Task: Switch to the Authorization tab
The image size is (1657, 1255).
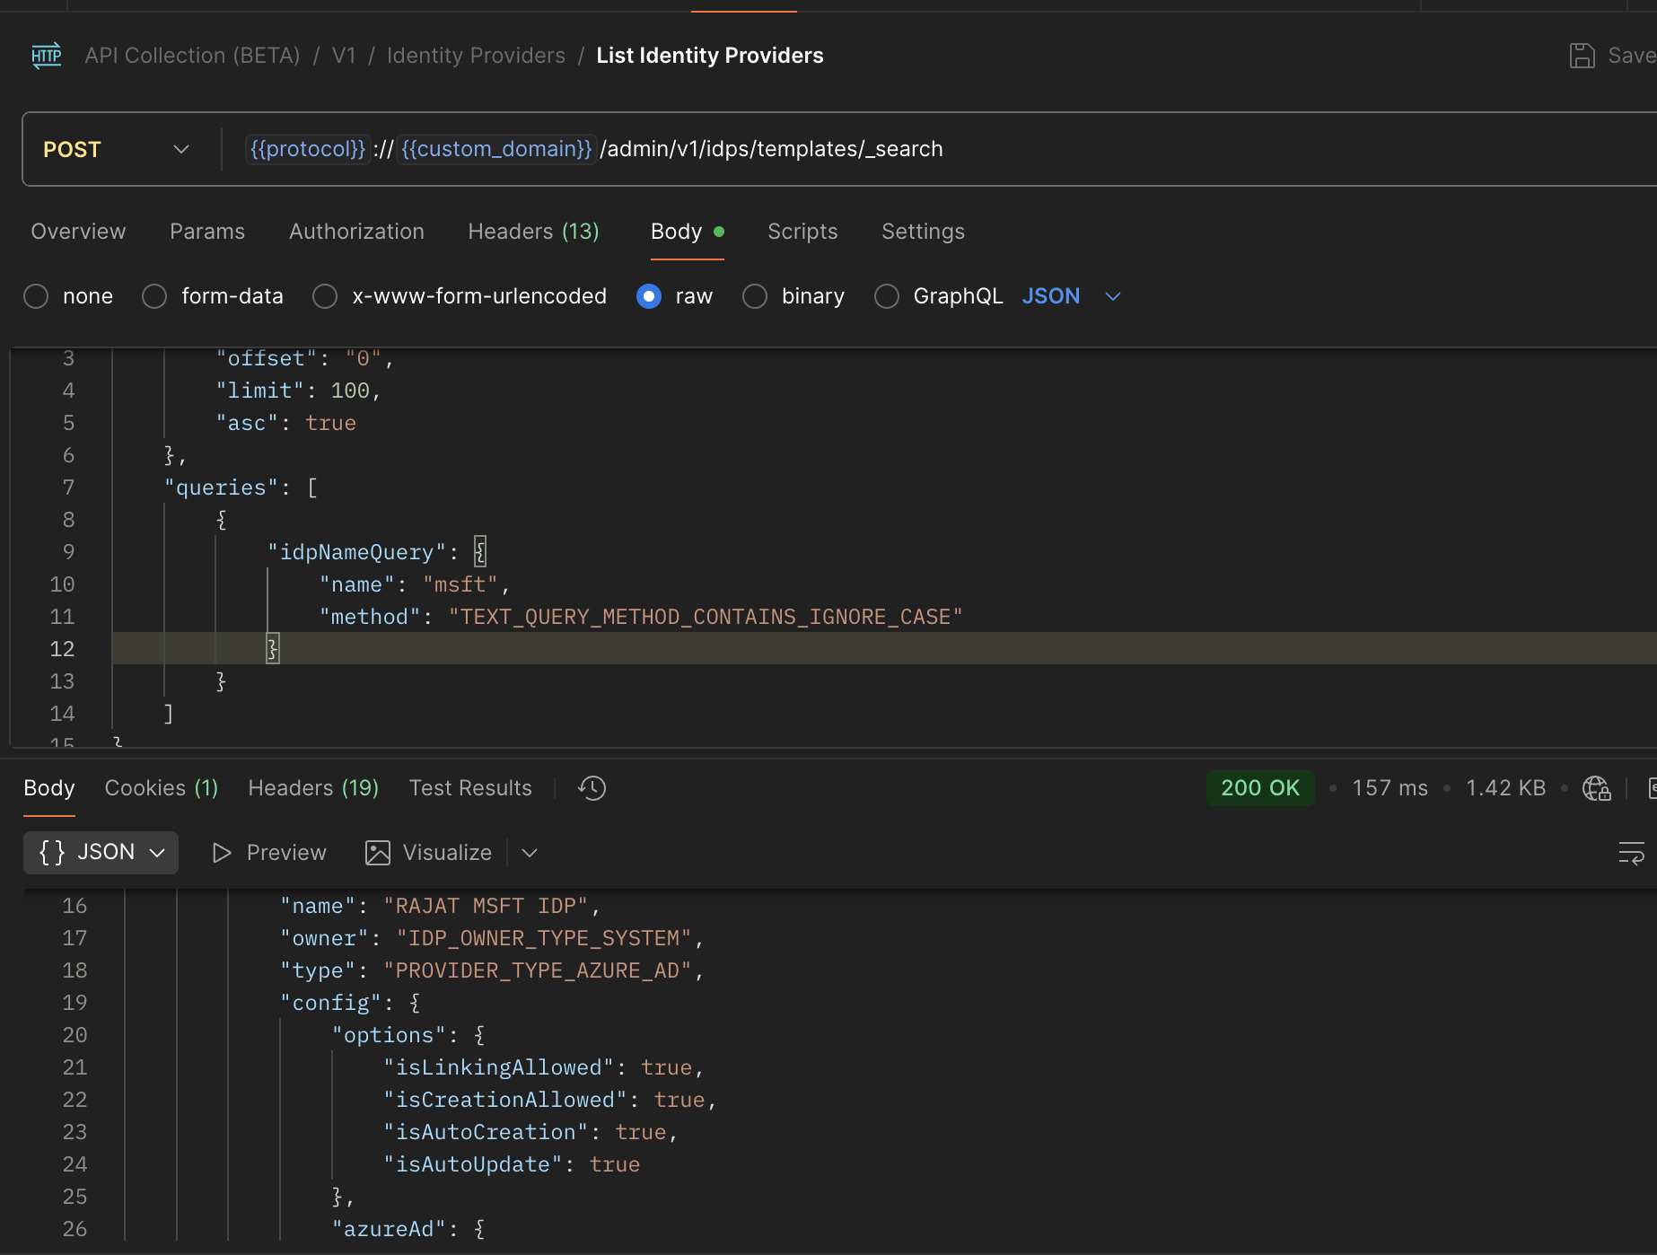Action: point(356,232)
